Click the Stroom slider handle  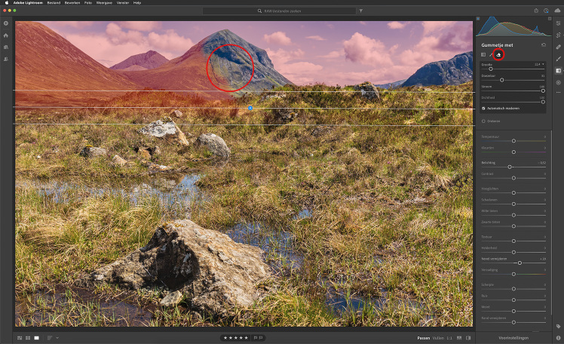point(543,91)
